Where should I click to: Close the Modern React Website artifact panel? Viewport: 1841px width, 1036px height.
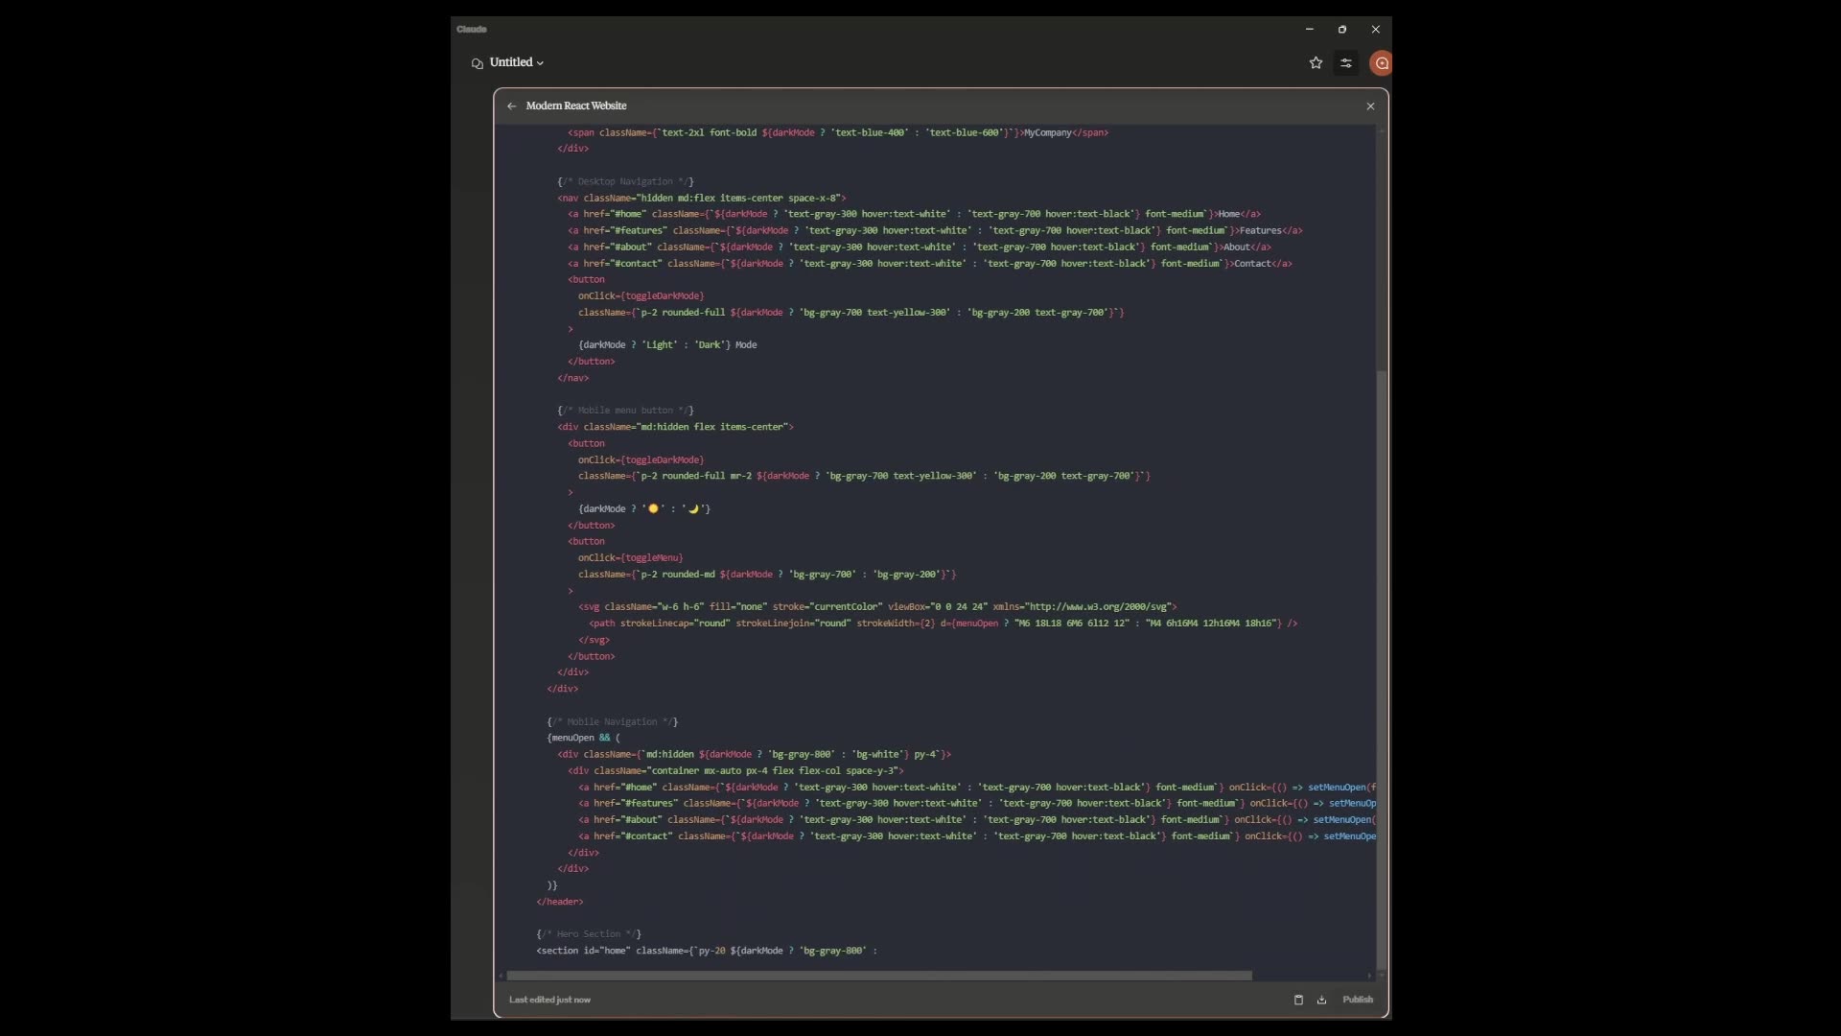tap(1370, 106)
